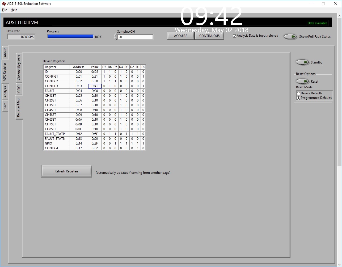This screenshot has width=342, height=267.
Task: Click CONFIG4 value 0x02
Action: point(95,148)
